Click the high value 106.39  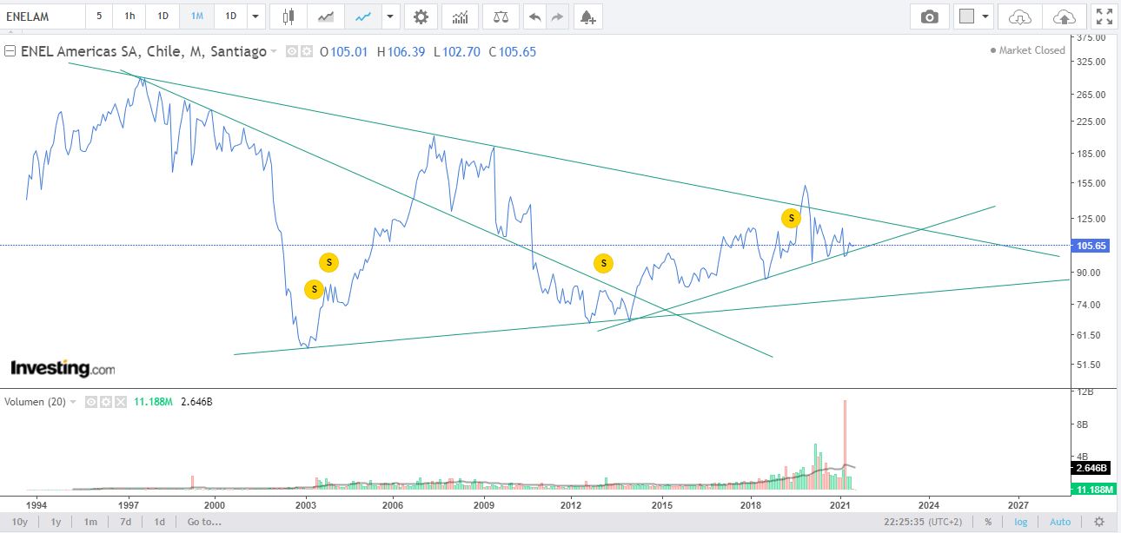(x=406, y=52)
